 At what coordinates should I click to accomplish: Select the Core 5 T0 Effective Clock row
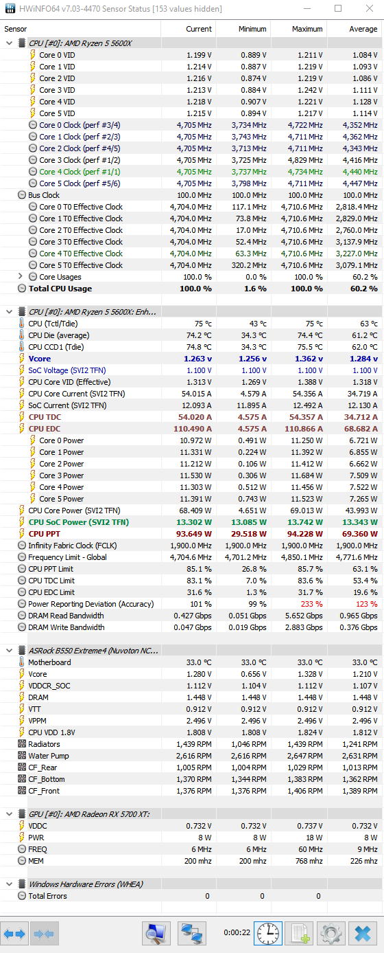191,265
